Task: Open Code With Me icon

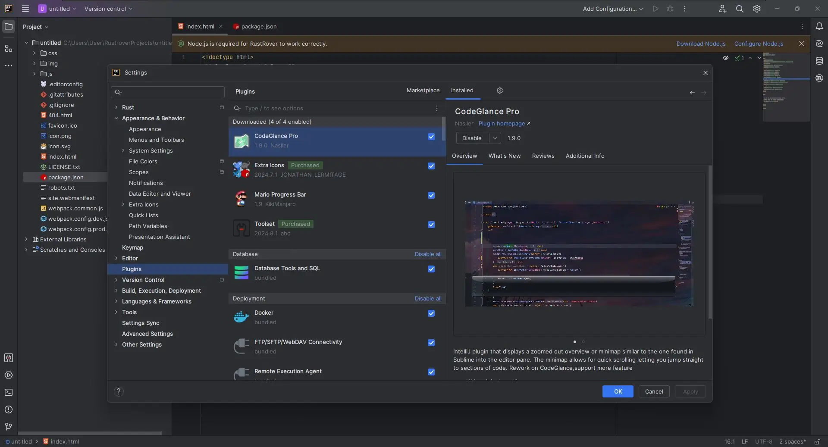Action: pyautogui.click(x=722, y=9)
